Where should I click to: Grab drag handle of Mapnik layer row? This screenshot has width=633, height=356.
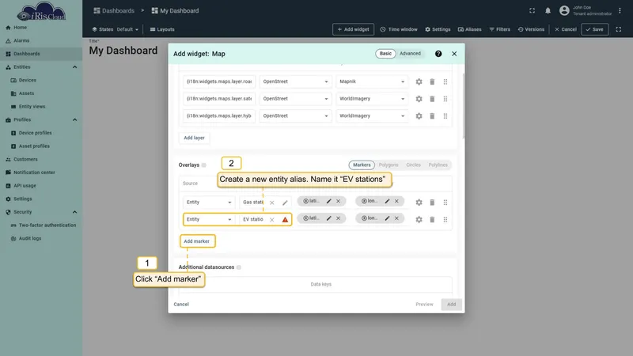[445, 81]
